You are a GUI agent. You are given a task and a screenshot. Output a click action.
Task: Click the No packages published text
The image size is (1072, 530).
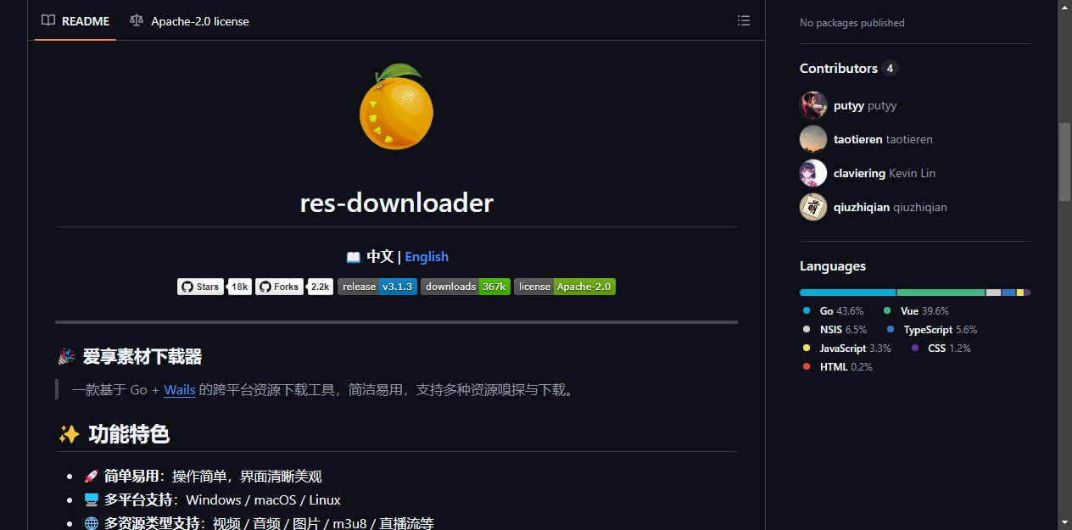[852, 23]
